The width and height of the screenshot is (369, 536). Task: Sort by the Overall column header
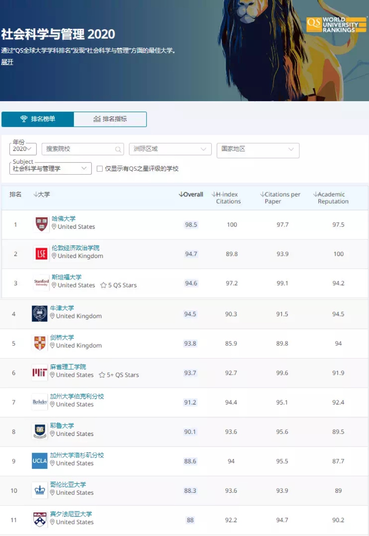pos(191,194)
